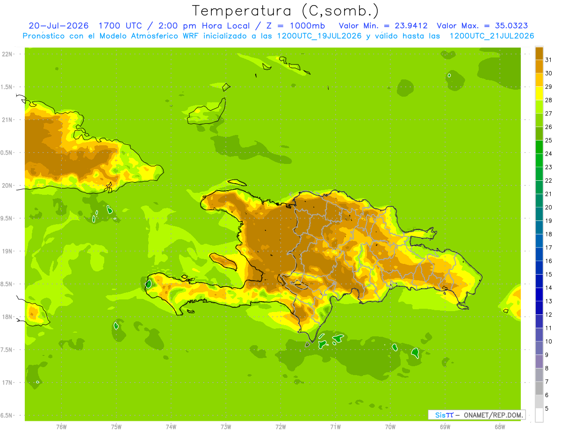
Task: Pick the orange swatch between 30 and 31
Action: pyautogui.click(x=539, y=66)
